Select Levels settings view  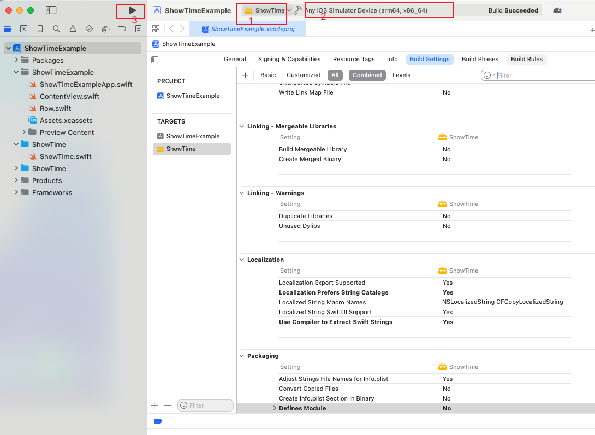point(401,75)
